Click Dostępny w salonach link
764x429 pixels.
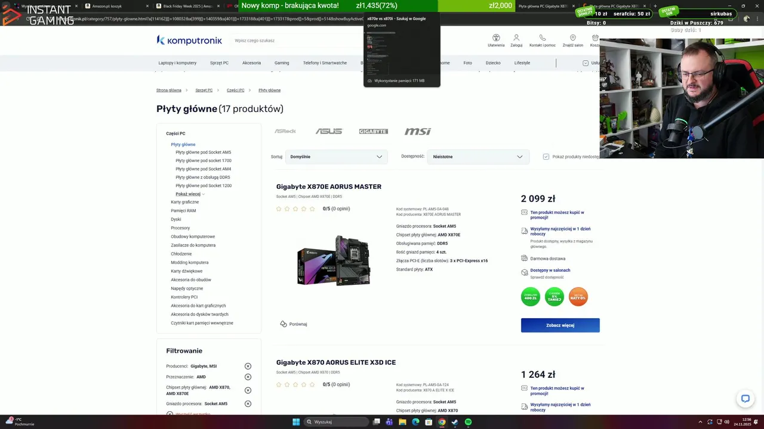[550, 271]
